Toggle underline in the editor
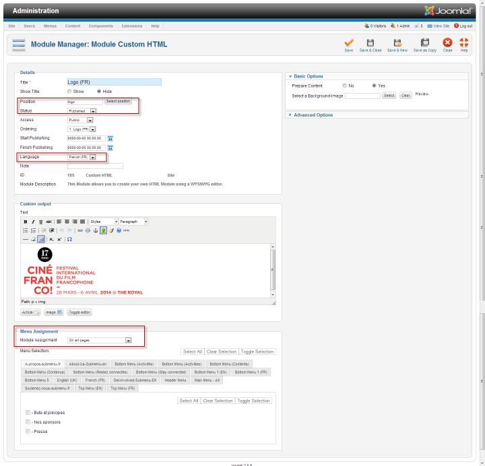 pyautogui.click(x=40, y=222)
